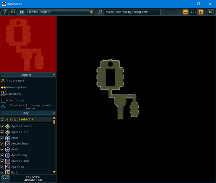Click the blue cross map marker icon
This screenshot has width=216, height=183.
pos(3,107)
